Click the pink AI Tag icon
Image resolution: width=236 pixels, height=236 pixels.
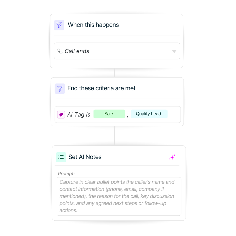pyautogui.click(x=61, y=114)
